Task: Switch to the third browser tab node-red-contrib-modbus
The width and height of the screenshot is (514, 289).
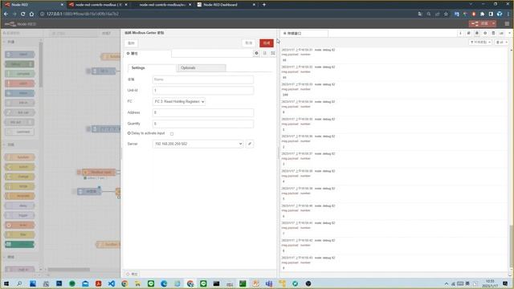Action: coord(162,5)
